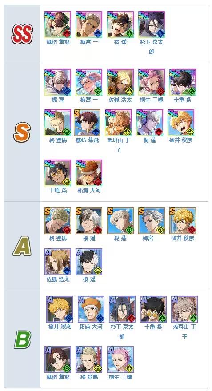Screen dimensions: 212x391
Task: Select the 楡井 秋彦 S-rarity portrait in A tier
Action: tap(183, 221)
